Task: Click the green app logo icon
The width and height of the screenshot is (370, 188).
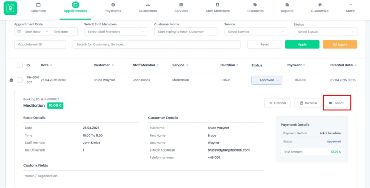Action: pos(10,8)
